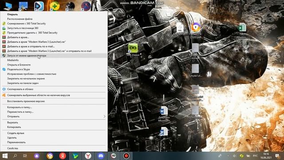
Task: Click the yellow plus desktop shortcut
Action: click(x=55, y=6)
